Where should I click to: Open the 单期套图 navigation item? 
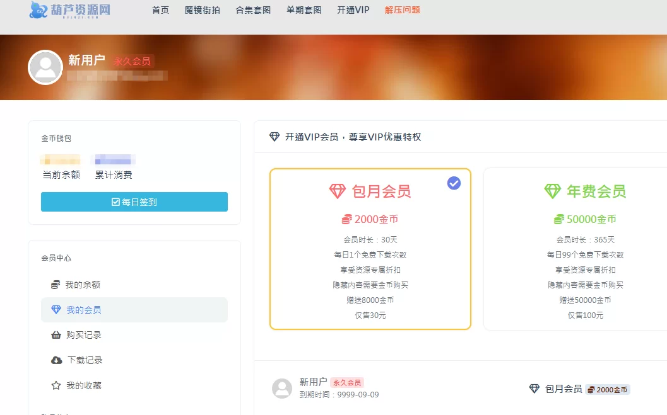pos(304,9)
